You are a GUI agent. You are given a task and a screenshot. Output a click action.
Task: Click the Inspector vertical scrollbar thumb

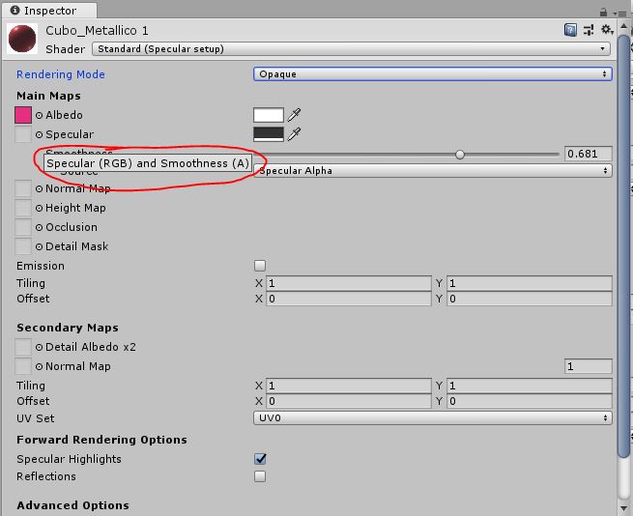pos(624,246)
